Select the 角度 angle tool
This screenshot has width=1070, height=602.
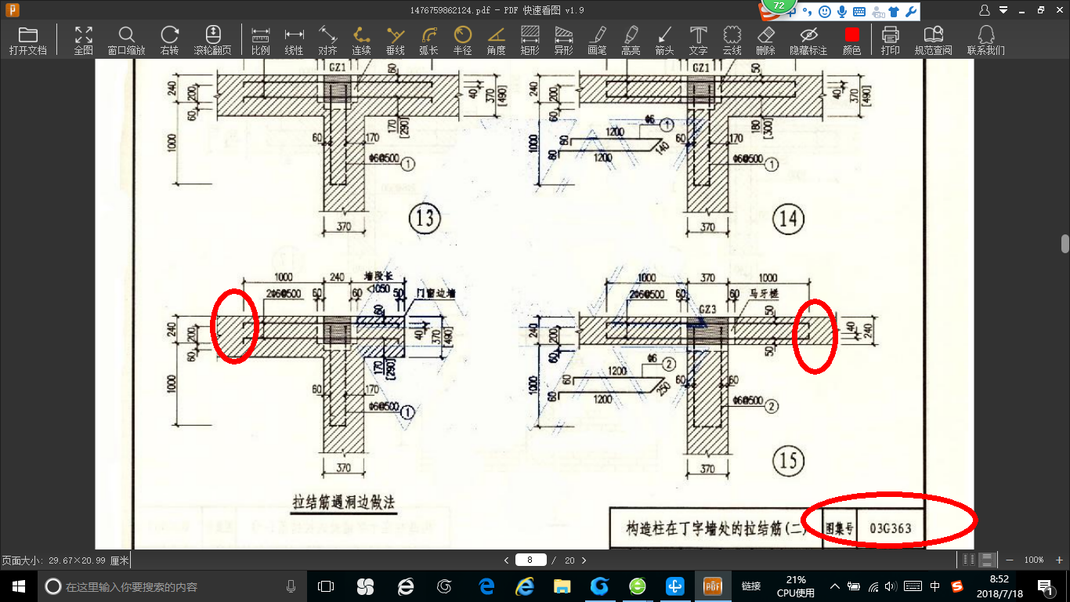click(496, 40)
